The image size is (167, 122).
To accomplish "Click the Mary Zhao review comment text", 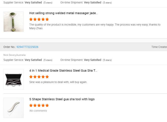I will [95, 26].
